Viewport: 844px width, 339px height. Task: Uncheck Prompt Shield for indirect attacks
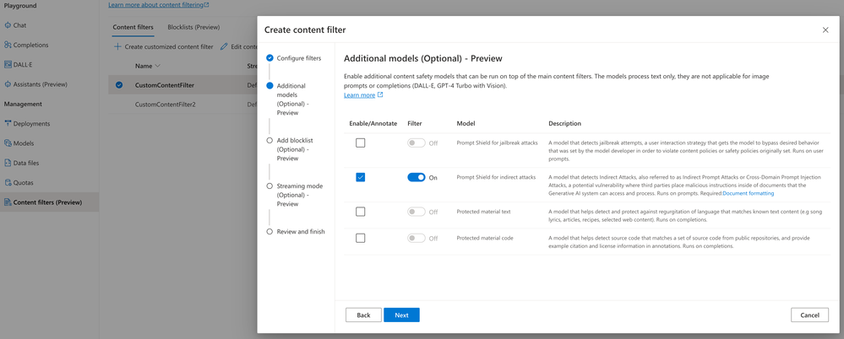[x=361, y=178]
